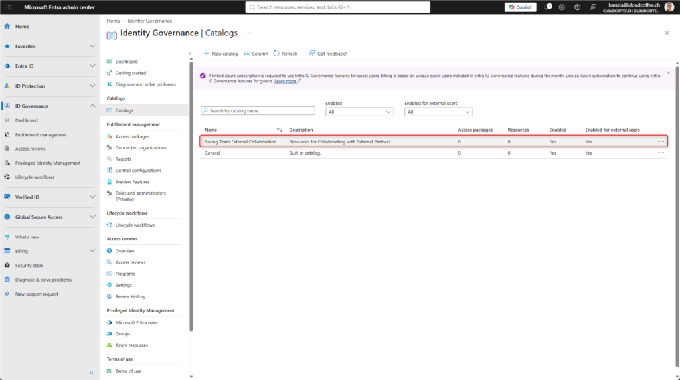Open the account avatar menu
This screenshot has width=680, height=380.
[669, 7]
